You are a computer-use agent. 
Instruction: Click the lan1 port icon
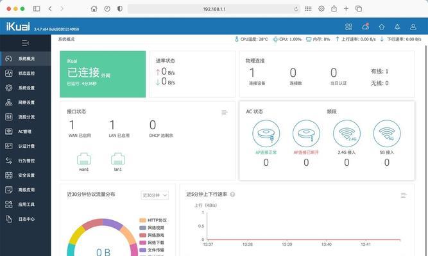pos(118,159)
